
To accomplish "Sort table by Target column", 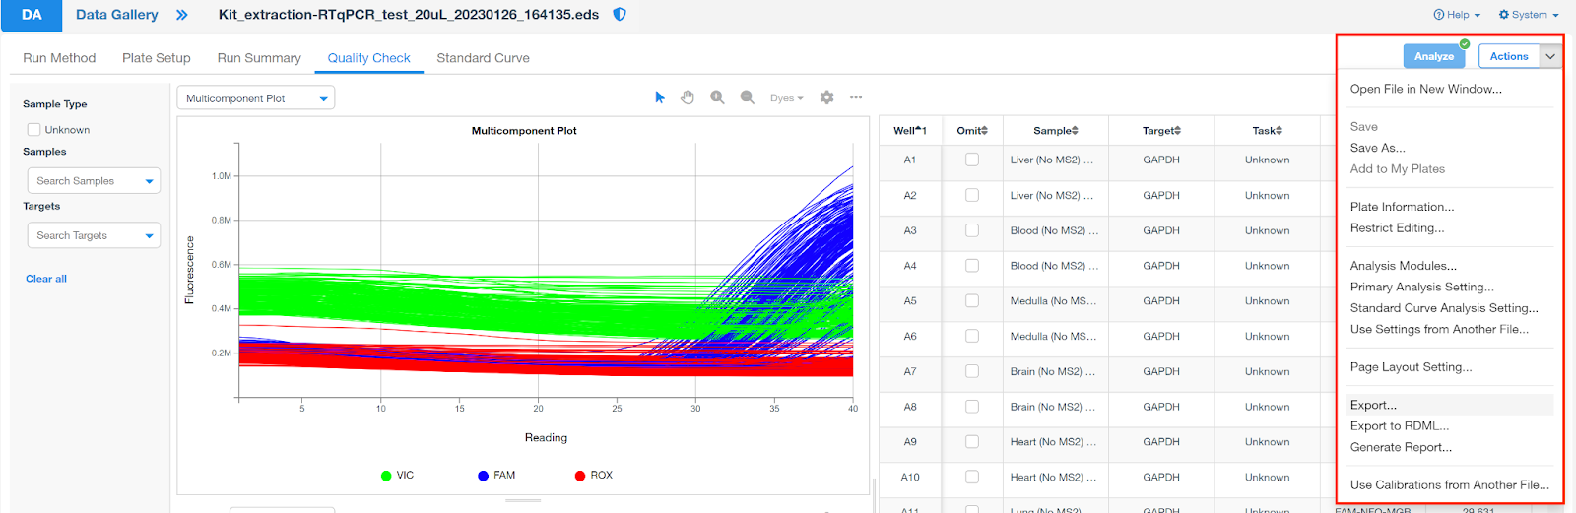I will 1161,130.
